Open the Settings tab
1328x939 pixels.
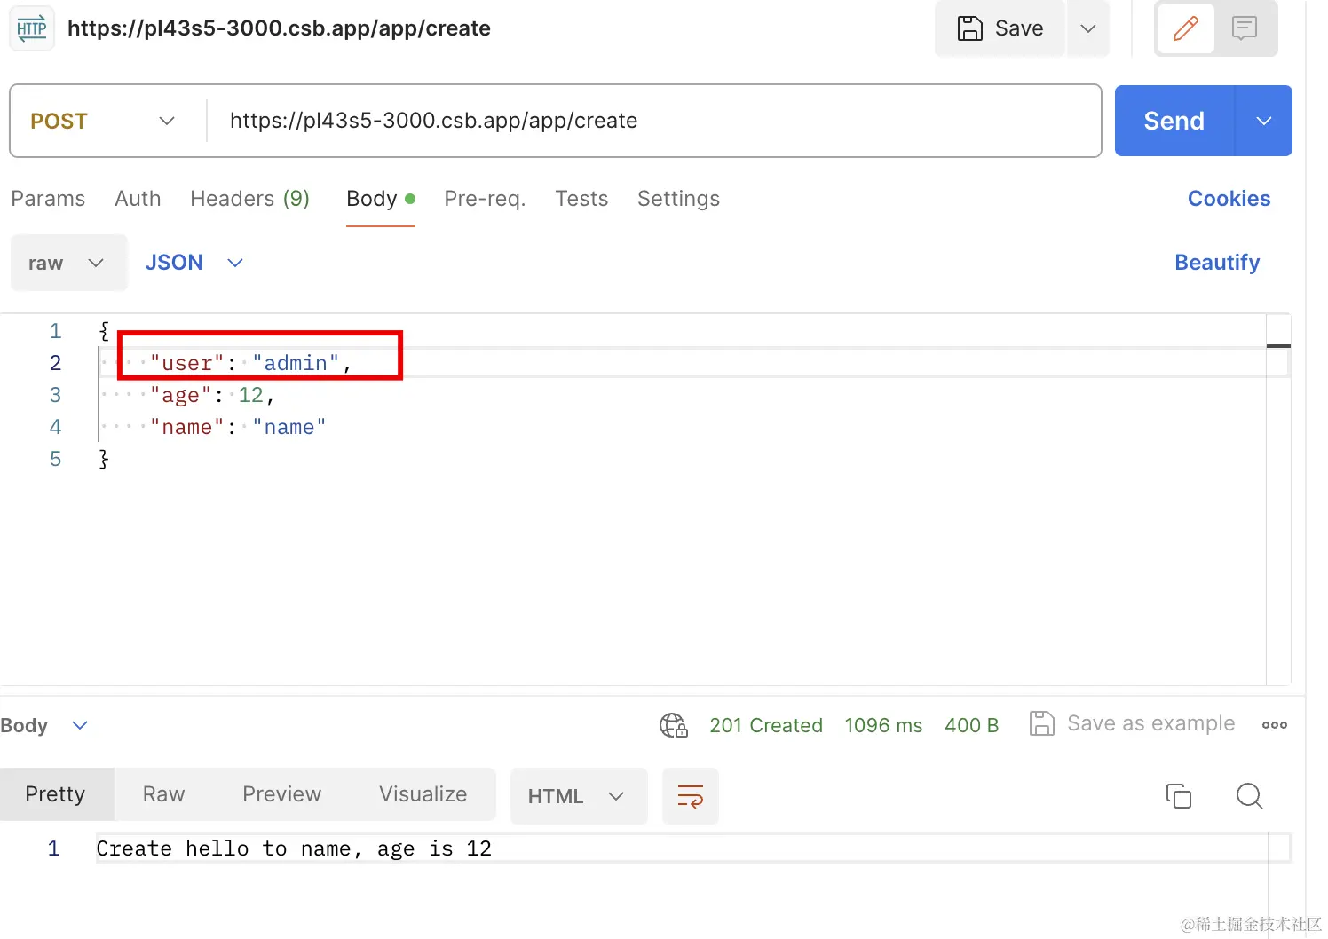(678, 199)
